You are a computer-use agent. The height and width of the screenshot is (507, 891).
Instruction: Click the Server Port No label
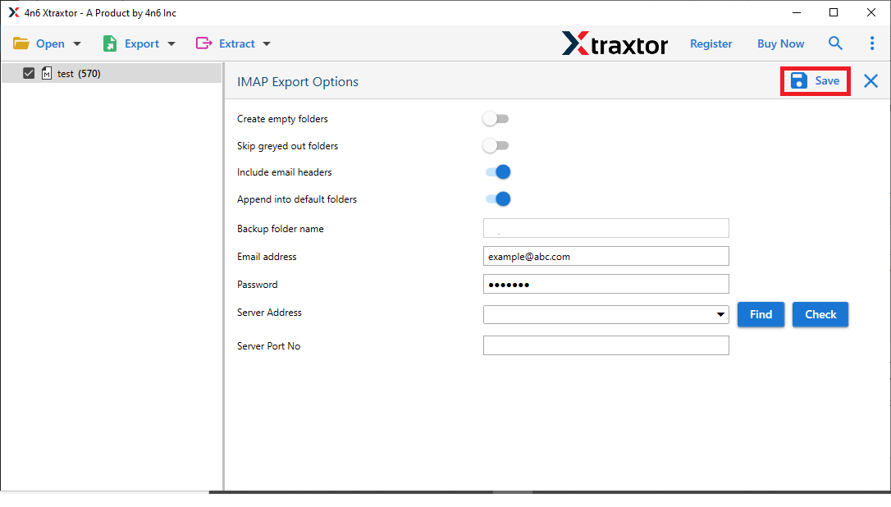click(268, 345)
